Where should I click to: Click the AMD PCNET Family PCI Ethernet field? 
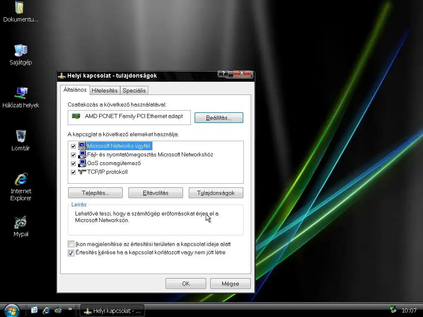click(129, 118)
